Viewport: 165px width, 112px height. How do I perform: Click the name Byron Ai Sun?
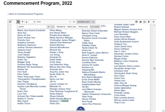pyautogui.click(x=24, y=35)
